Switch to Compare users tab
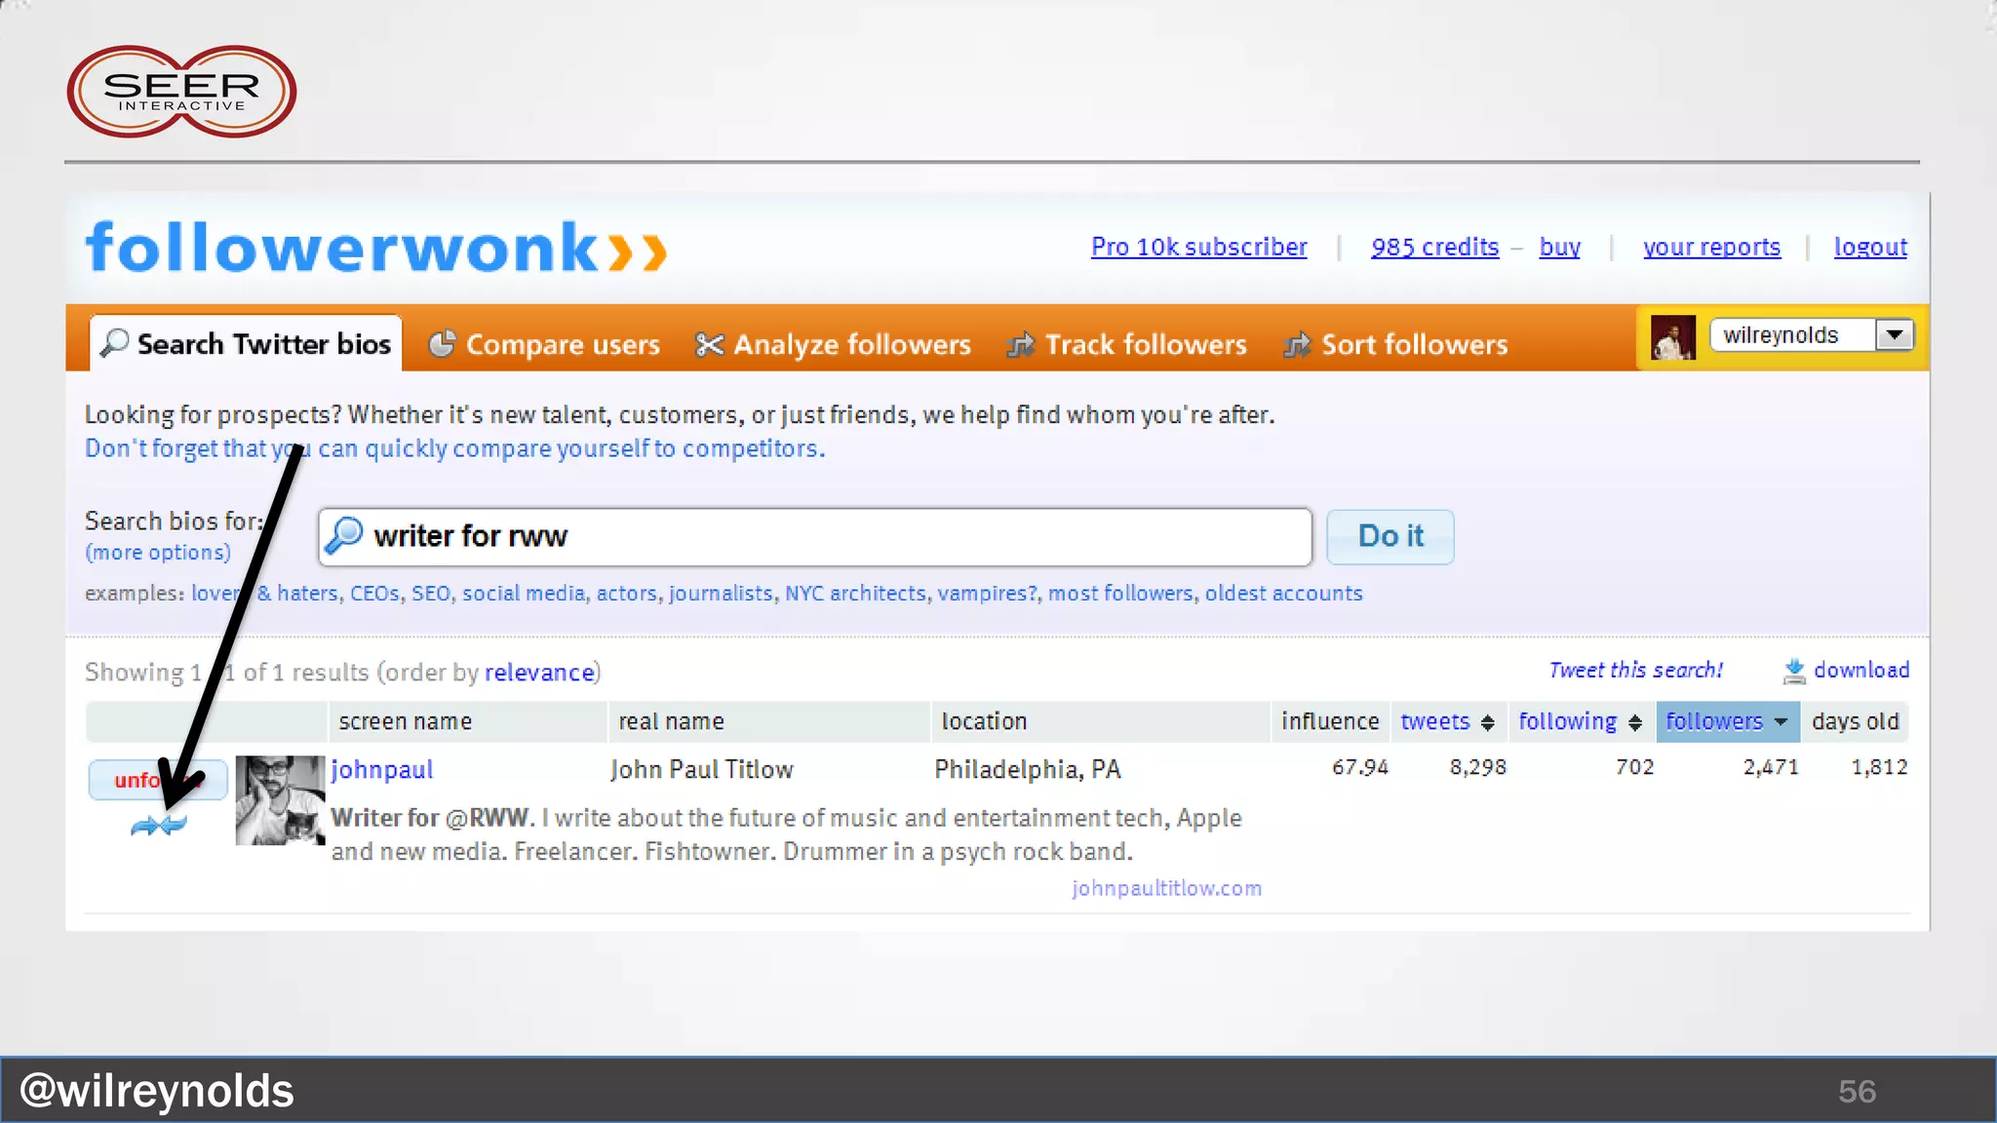This screenshot has width=1997, height=1123. tap(545, 344)
